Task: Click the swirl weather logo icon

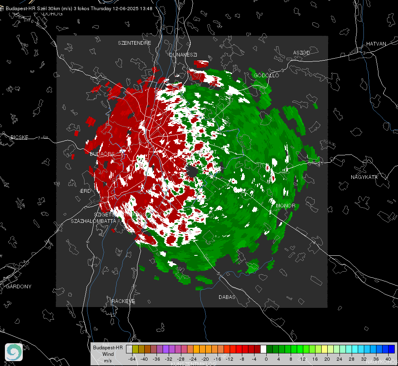Action: [x=14, y=352]
